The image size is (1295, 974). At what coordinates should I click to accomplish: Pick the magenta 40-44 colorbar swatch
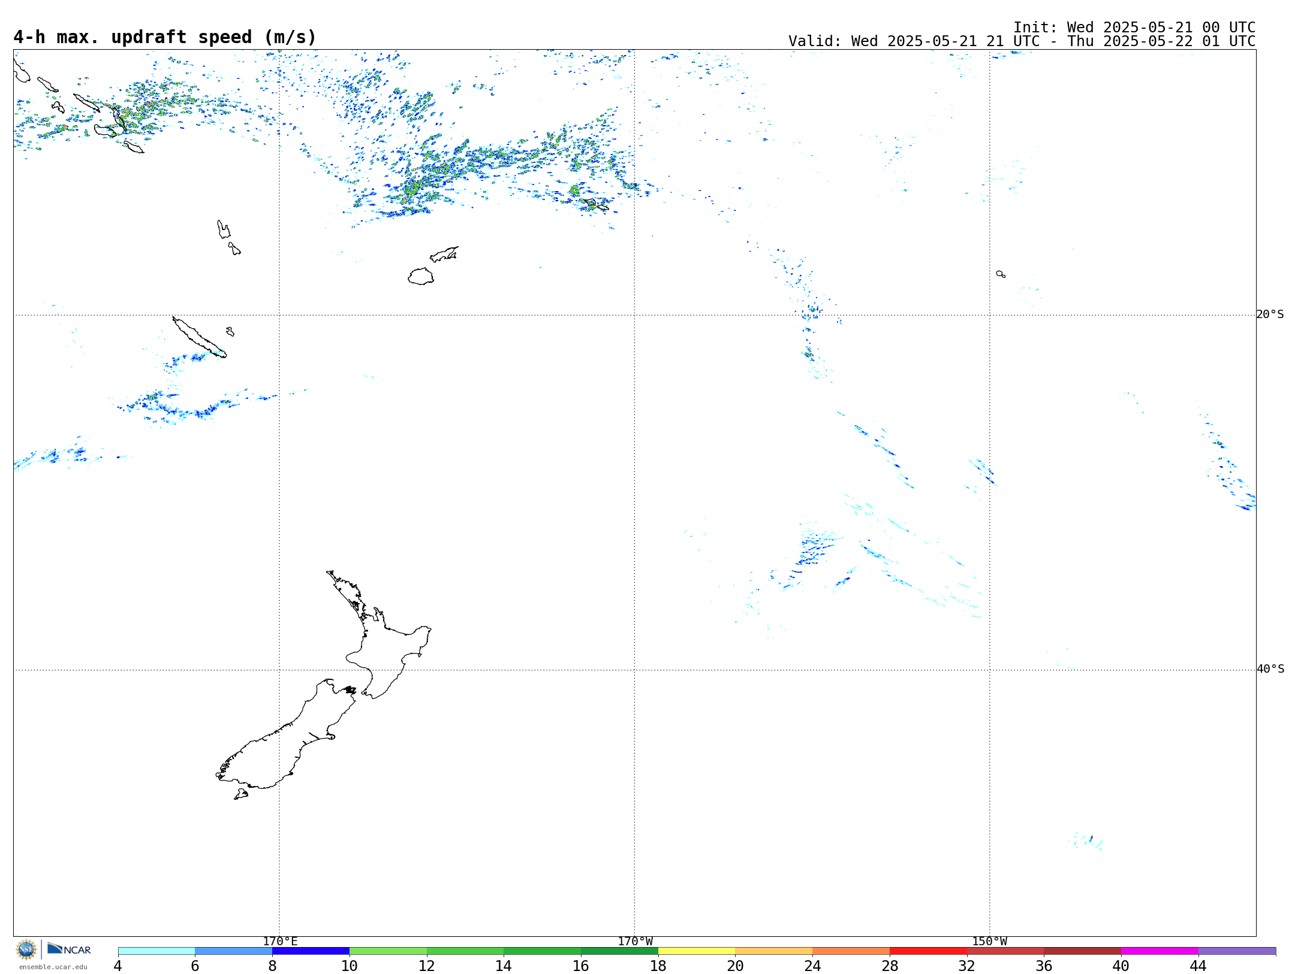tap(1160, 951)
